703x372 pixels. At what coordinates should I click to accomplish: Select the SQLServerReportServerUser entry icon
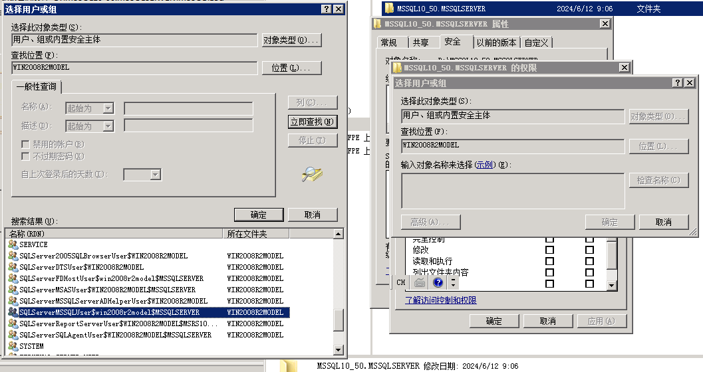(x=13, y=324)
